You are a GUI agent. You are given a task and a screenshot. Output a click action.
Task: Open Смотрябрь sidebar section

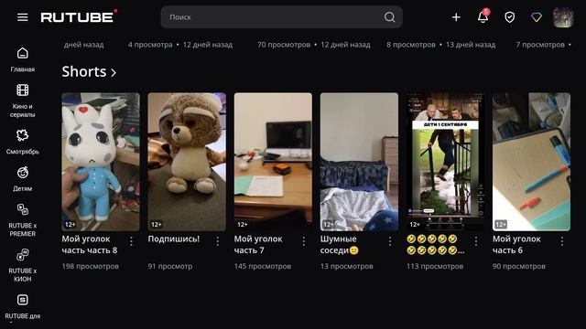coord(22,142)
